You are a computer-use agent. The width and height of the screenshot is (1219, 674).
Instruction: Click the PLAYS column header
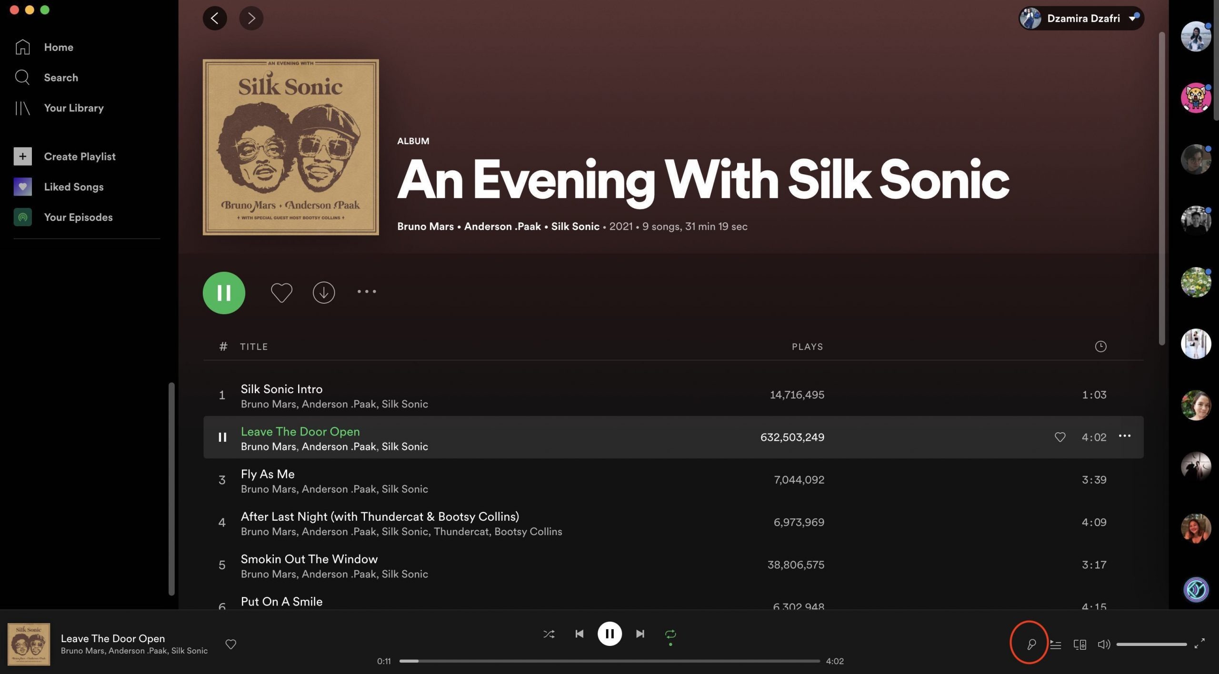point(807,347)
